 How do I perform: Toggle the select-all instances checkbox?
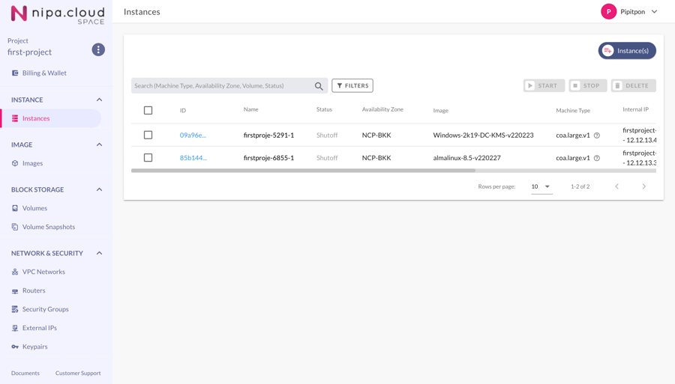click(x=148, y=110)
